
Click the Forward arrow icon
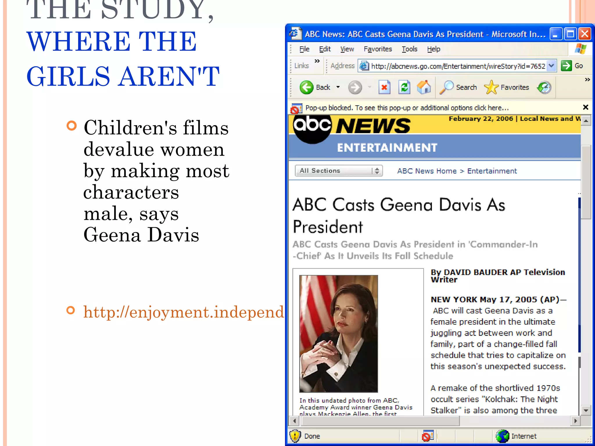pyautogui.click(x=355, y=87)
